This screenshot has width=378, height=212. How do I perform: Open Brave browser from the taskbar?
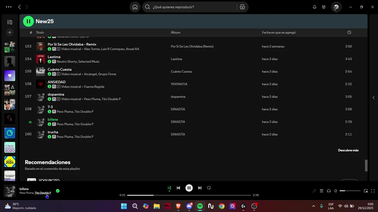(178, 206)
